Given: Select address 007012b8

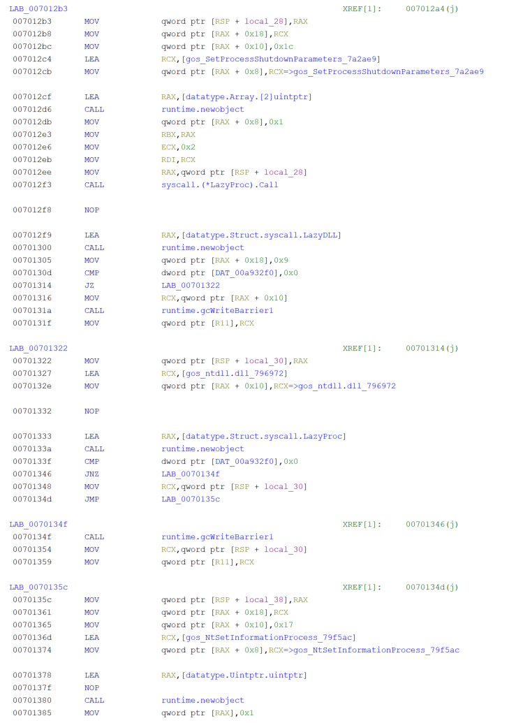Looking at the screenshot, I should 32,34.
